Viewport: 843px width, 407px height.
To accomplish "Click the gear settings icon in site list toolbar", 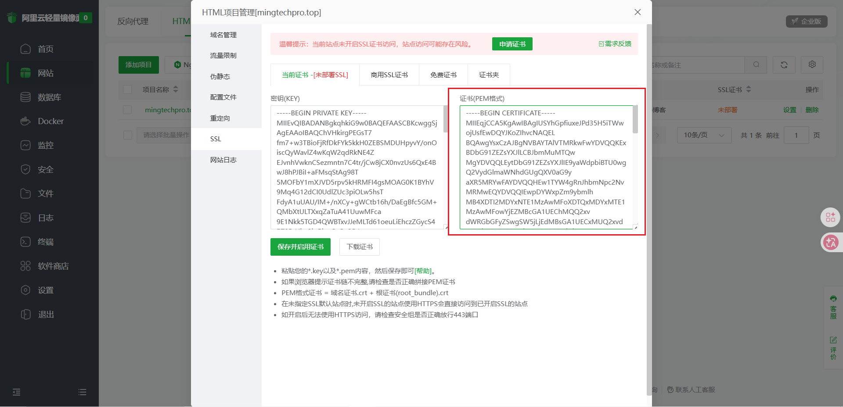I will point(812,65).
